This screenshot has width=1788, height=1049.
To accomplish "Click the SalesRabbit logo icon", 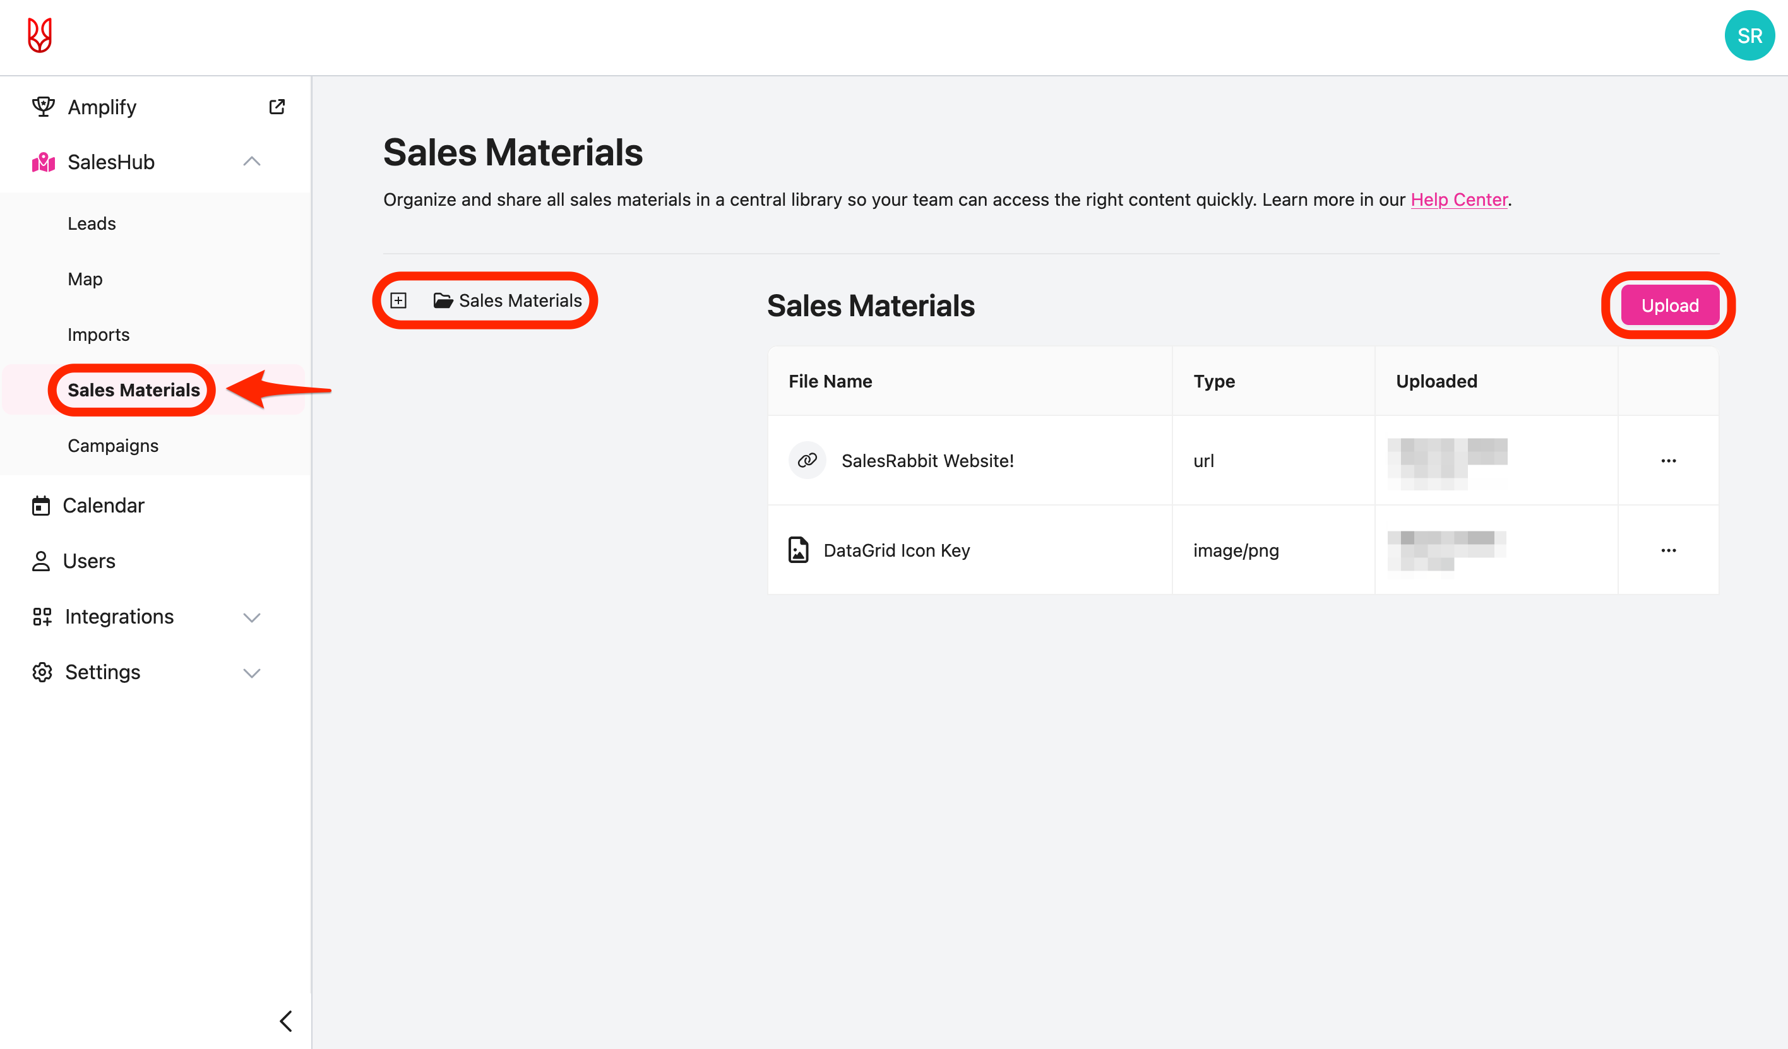I will tap(40, 35).
